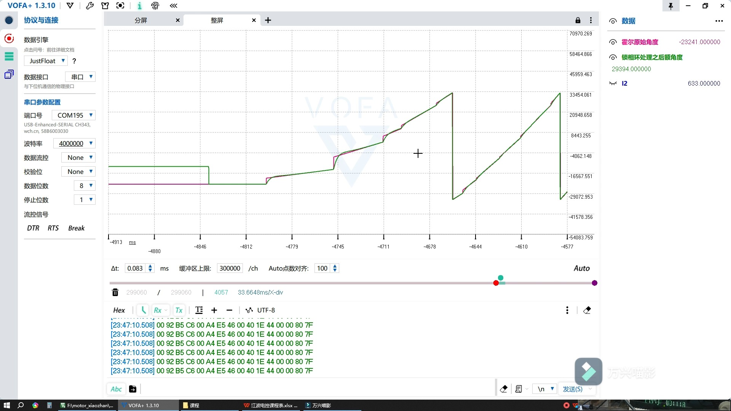This screenshot has width=731, height=411.
Task: Open data panel ellipsis menu
Action: [x=719, y=21]
